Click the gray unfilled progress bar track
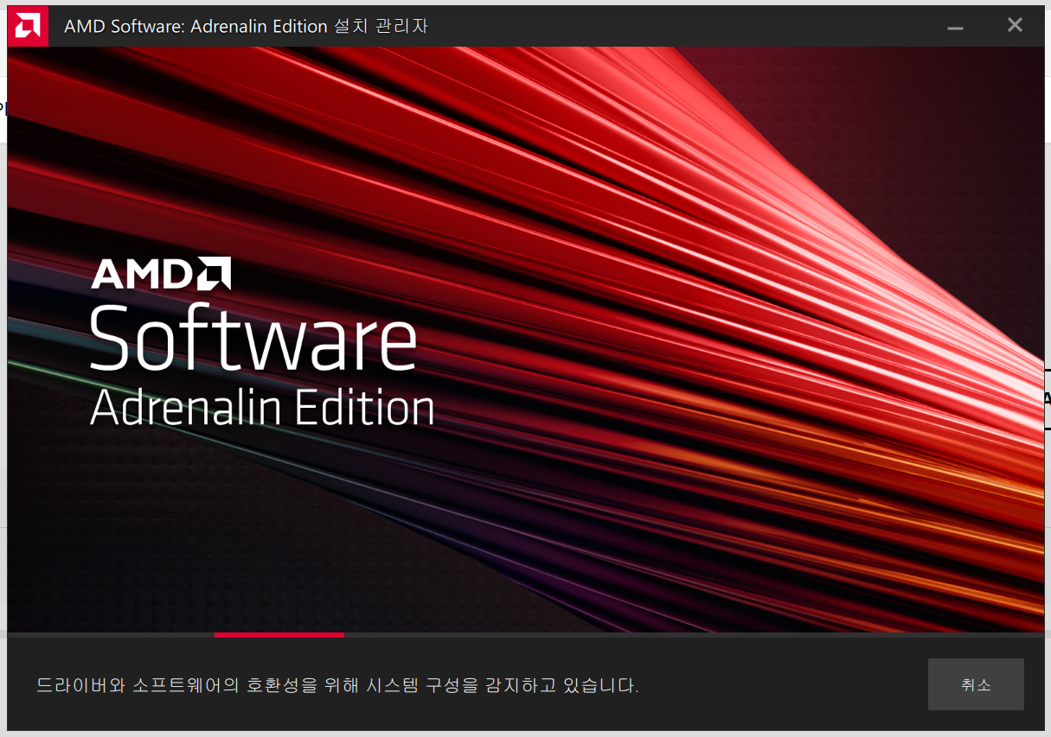Screen dimensions: 1051x737 point(692,634)
